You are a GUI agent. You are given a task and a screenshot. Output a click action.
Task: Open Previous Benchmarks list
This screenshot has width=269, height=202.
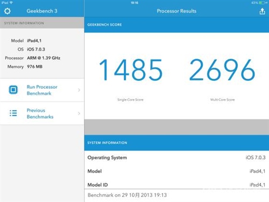click(x=42, y=113)
